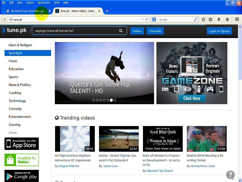
Task: Select the first carousel slide dot
Action: tap(94, 100)
